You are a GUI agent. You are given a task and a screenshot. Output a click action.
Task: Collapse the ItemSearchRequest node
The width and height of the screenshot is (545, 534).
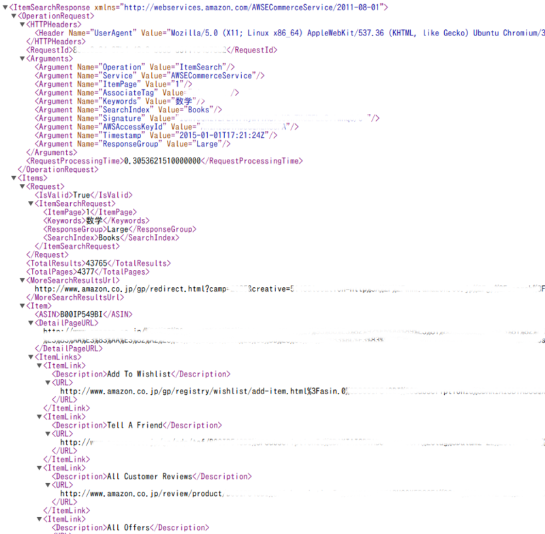(31, 203)
